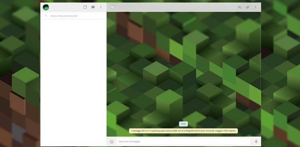The width and height of the screenshot is (300, 147).
Task: Open the end-to-end encryption notice banner
Action: coord(184,131)
